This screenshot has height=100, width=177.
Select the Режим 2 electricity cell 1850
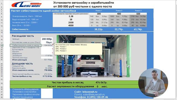point(112,16)
